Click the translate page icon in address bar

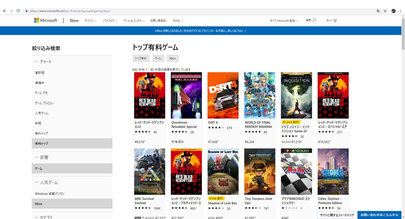tap(378, 11)
